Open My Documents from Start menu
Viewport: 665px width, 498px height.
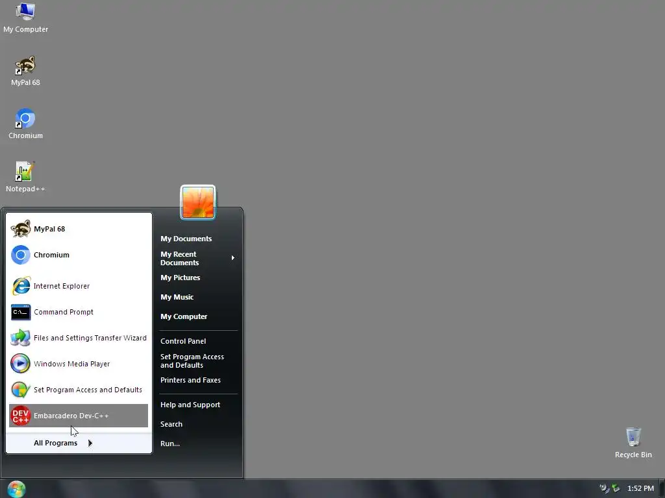186,239
